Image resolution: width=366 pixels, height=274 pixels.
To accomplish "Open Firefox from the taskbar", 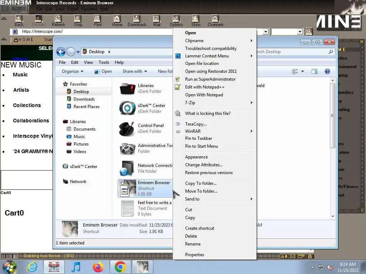I will pyautogui.click(x=98, y=267).
